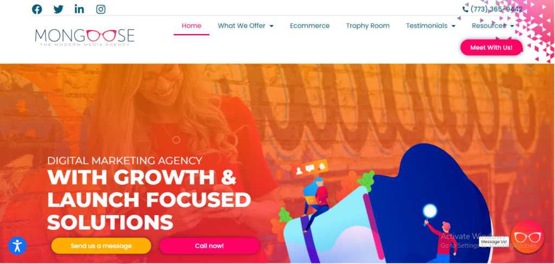
Task: Open the Trophy Room page
Action: point(368,26)
